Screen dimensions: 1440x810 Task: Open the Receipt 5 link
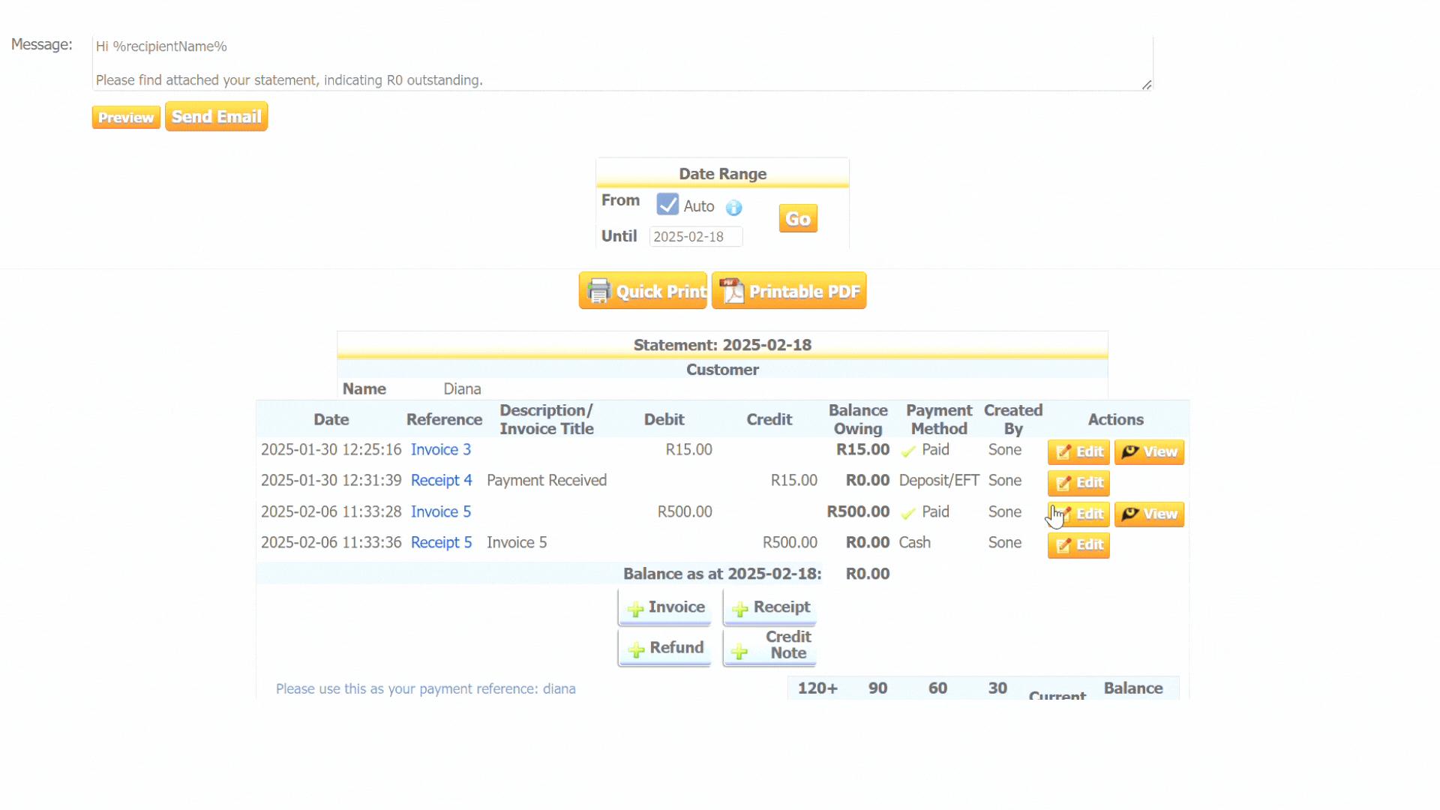click(442, 542)
